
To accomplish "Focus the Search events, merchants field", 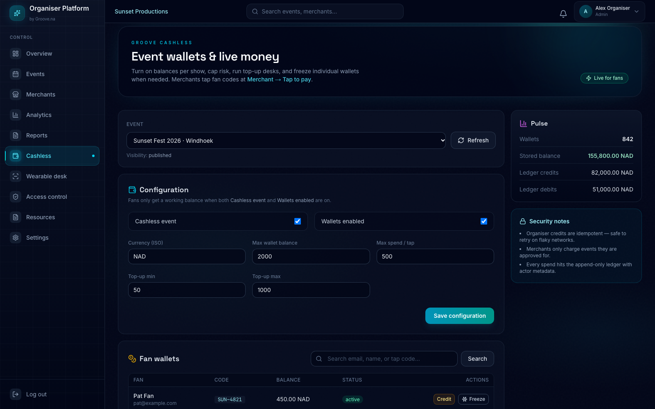I will pyautogui.click(x=325, y=11).
